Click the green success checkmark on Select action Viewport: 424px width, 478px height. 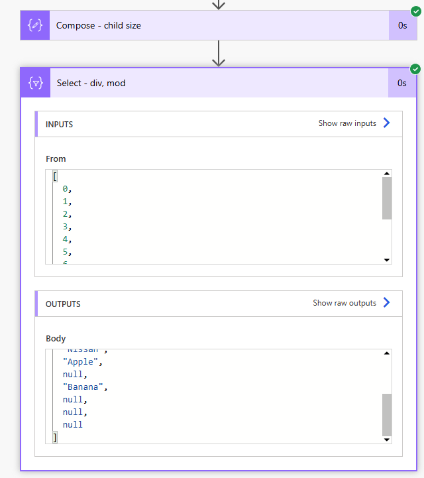(415, 68)
